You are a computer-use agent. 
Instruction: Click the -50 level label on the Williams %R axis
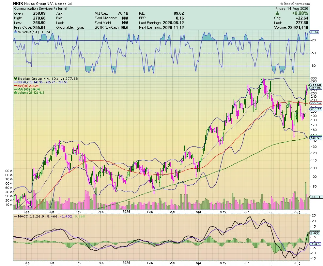(313, 53)
